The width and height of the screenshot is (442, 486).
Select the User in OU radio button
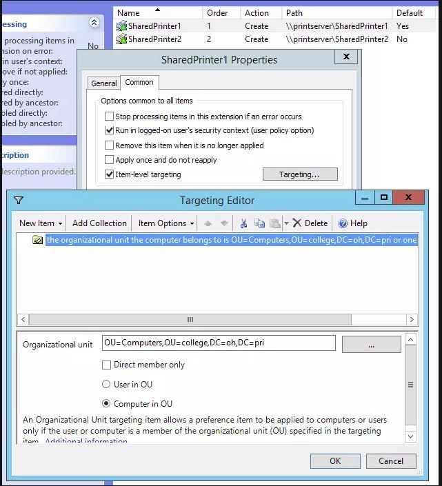click(x=106, y=385)
